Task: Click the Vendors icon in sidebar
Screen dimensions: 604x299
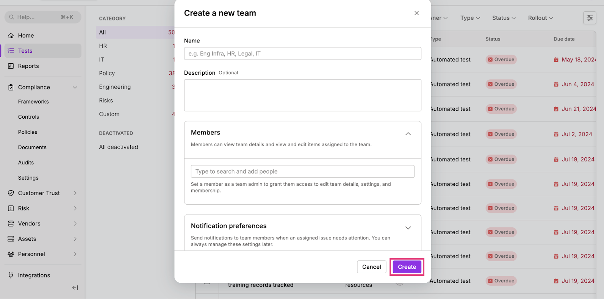Action: click(11, 224)
